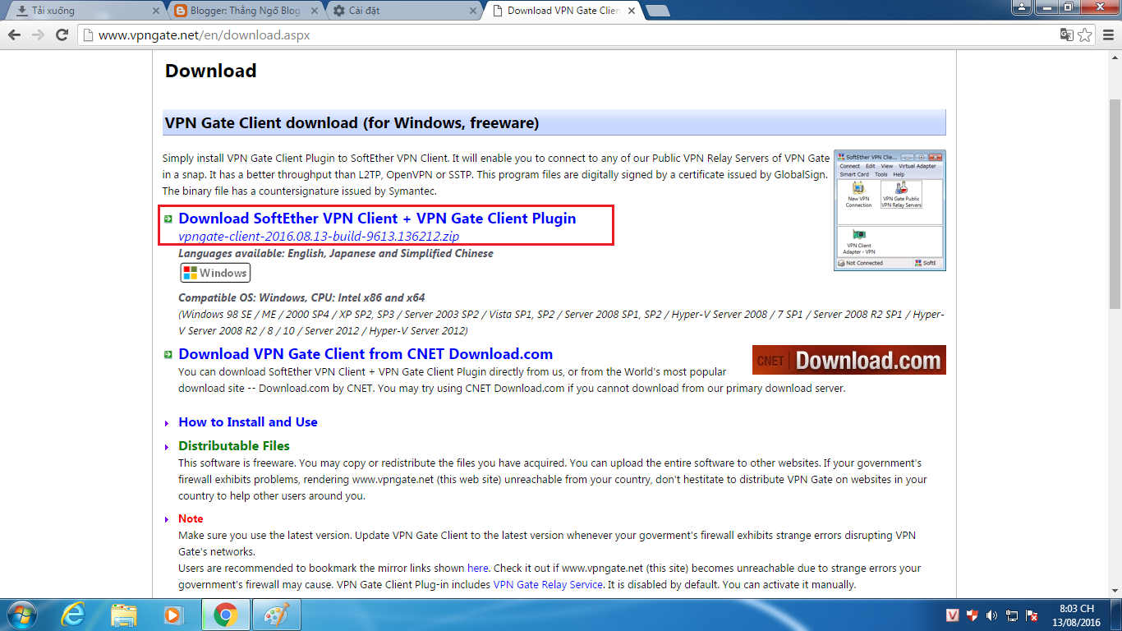Open Windows Media Player from the taskbar
The width and height of the screenshot is (1122, 631).
(x=174, y=615)
